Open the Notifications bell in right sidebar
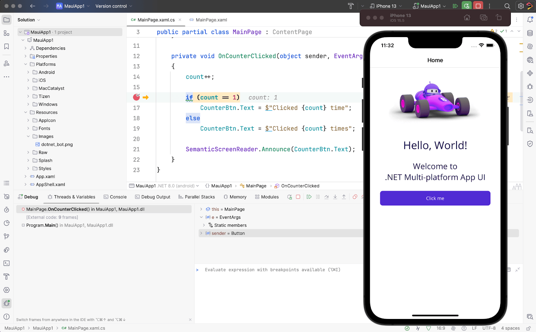Screen dimensions: 536x332 [530, 20]
